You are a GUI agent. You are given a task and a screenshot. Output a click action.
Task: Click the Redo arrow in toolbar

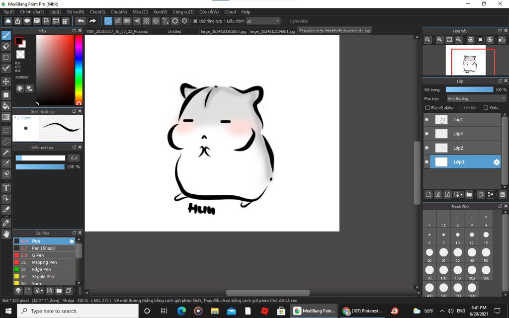tap(93, 21)
